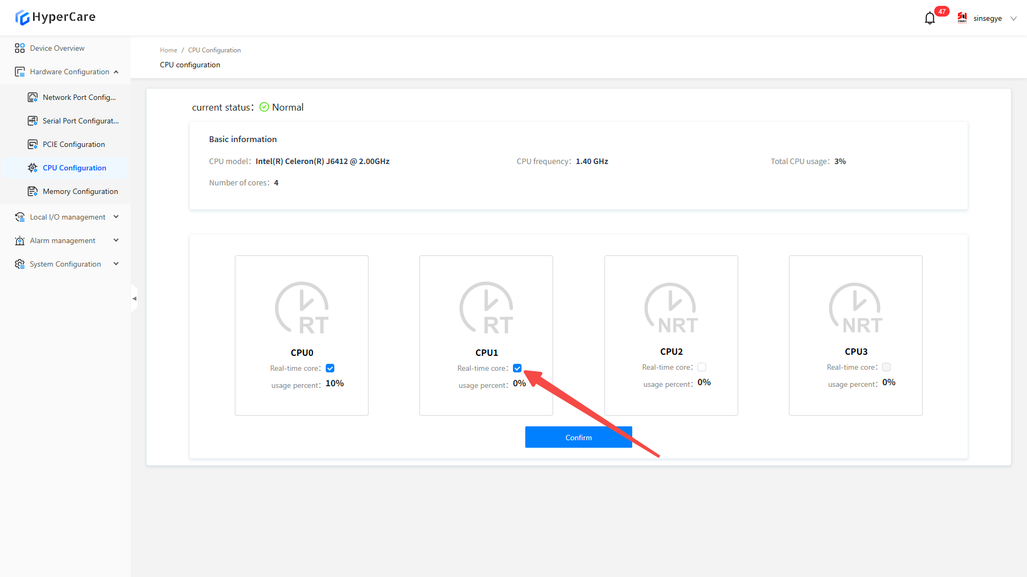Collapse Hardware Configuration menu section

[70, 72]
